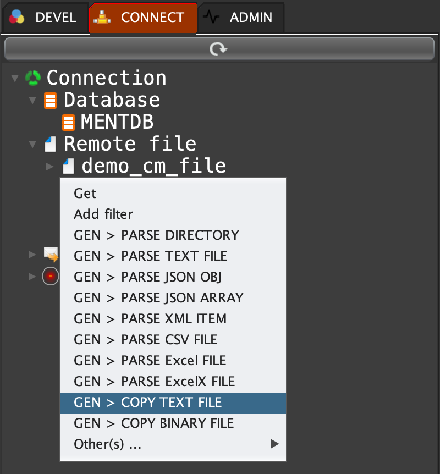The width and height of the screenshot is (440, 474).
Task: Select Add filter menu entry
Action: click(x=103, y=214)
